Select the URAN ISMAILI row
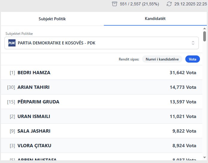This screenshot has height=163, width=208. point(101,117)
